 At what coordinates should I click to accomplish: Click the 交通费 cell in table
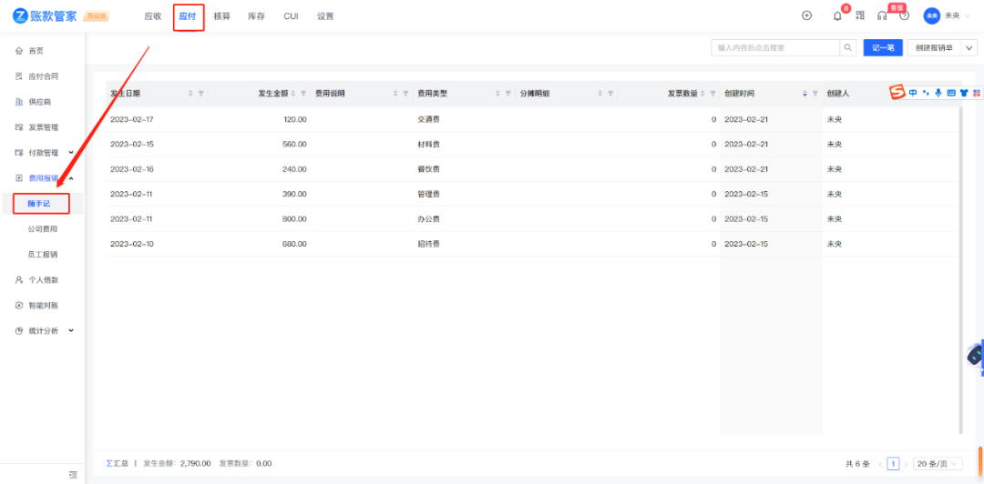pos(428,119)
